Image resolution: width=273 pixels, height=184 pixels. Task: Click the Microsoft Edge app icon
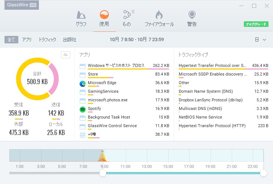(x=83, y=84)
